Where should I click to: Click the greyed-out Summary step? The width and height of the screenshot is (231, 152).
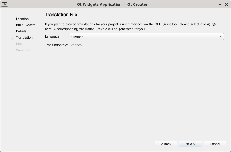point(23,50)
